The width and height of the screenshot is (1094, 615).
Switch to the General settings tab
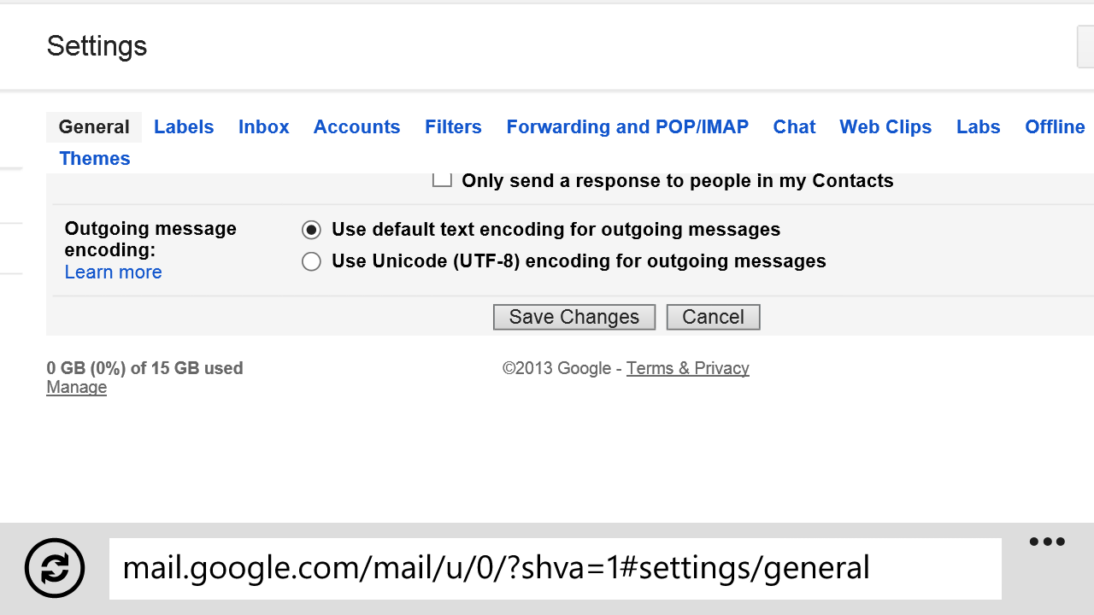(x=94, y=127)
